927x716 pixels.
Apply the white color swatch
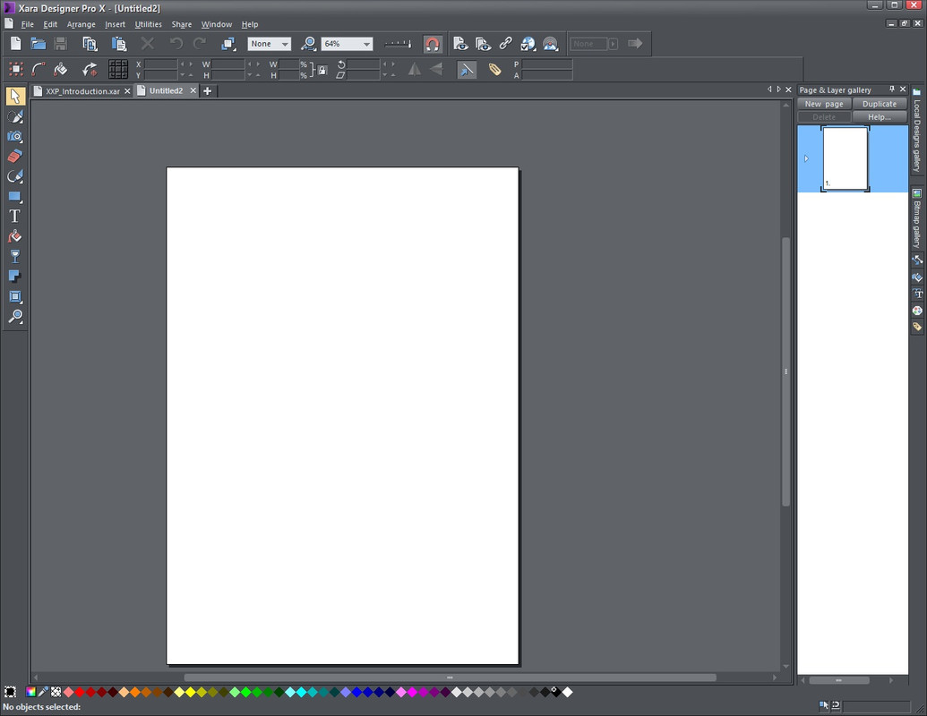568,692
